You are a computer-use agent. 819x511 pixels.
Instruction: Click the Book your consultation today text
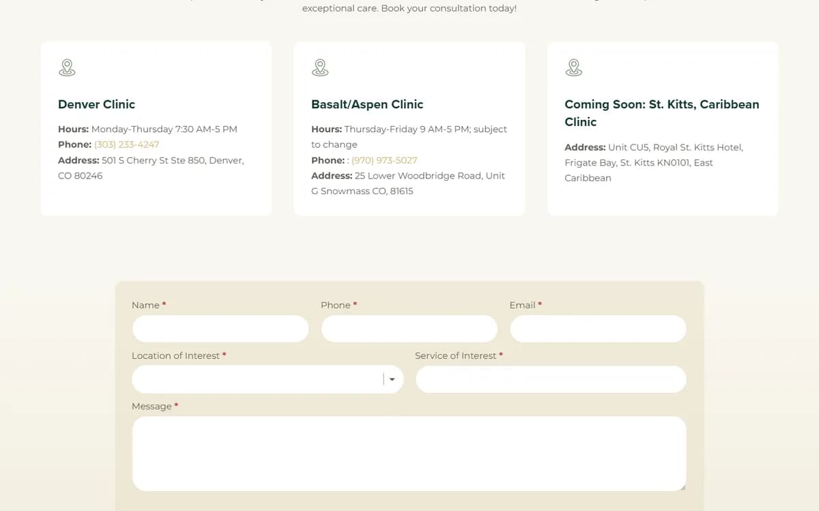click(x=448, y=9)
